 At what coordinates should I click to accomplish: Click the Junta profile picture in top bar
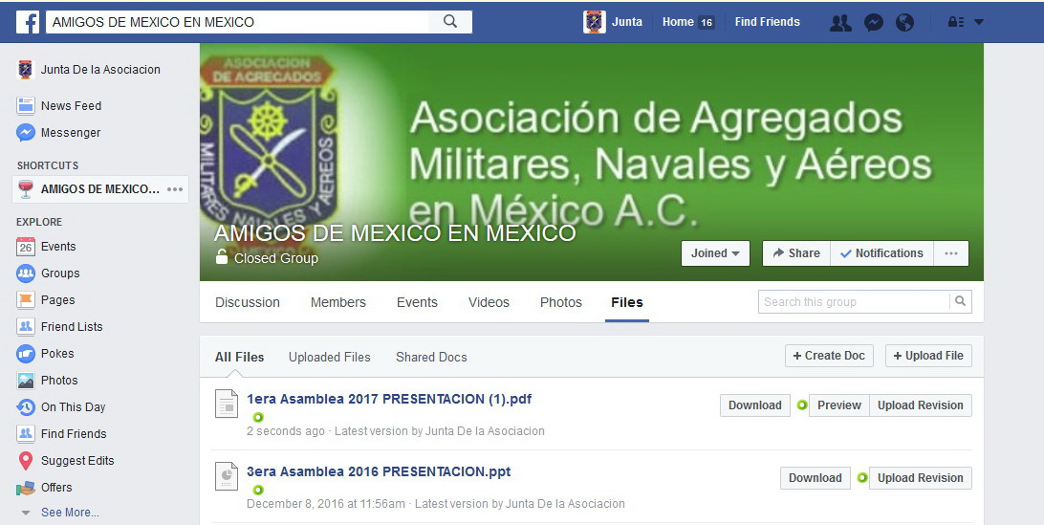click(x=595, y=22)
